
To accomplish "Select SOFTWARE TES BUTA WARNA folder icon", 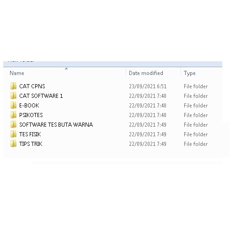I will [x=13, y=124].
